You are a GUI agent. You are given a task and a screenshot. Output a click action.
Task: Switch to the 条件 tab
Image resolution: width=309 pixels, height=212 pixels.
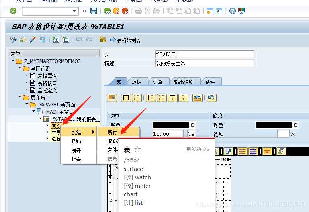coord(210,82)
